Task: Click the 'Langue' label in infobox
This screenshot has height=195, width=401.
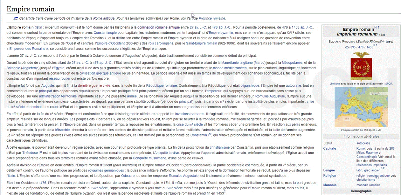Action: click(x=329, y=170)
